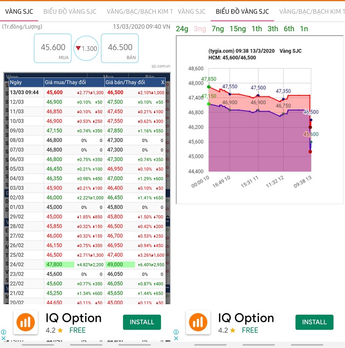Select the 29/02 row date
This screenshot has width=345, height=348.
point(17,217)
